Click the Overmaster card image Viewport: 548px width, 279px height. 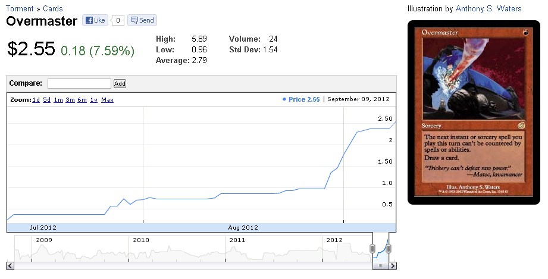point(474,112)
